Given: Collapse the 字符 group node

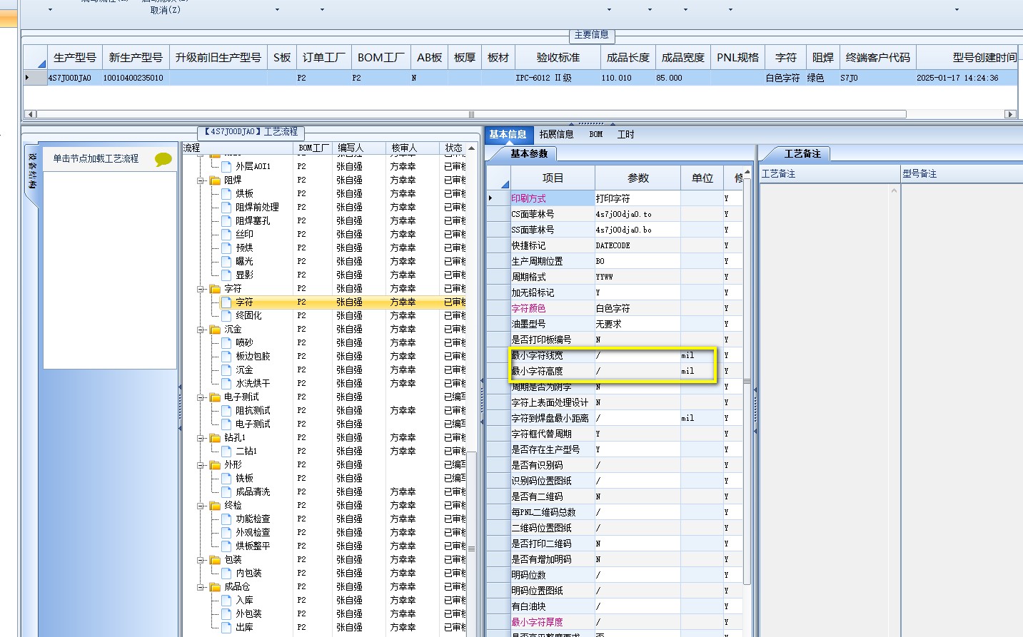Looking at the screenshot, I should [201, 289].
